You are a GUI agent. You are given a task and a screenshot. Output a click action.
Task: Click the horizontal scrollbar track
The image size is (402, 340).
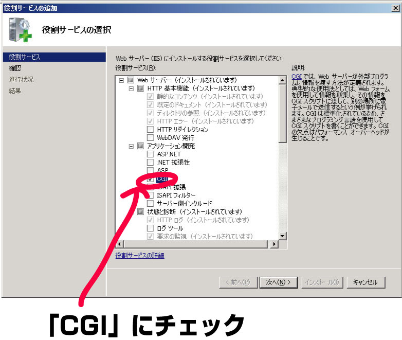click(196, 244)
